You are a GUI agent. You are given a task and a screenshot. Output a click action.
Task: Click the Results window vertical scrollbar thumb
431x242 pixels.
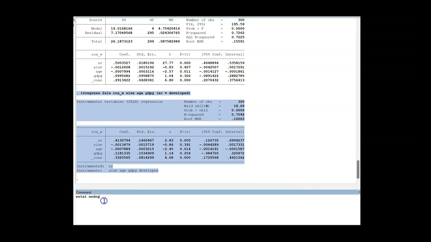coord(358,169)
